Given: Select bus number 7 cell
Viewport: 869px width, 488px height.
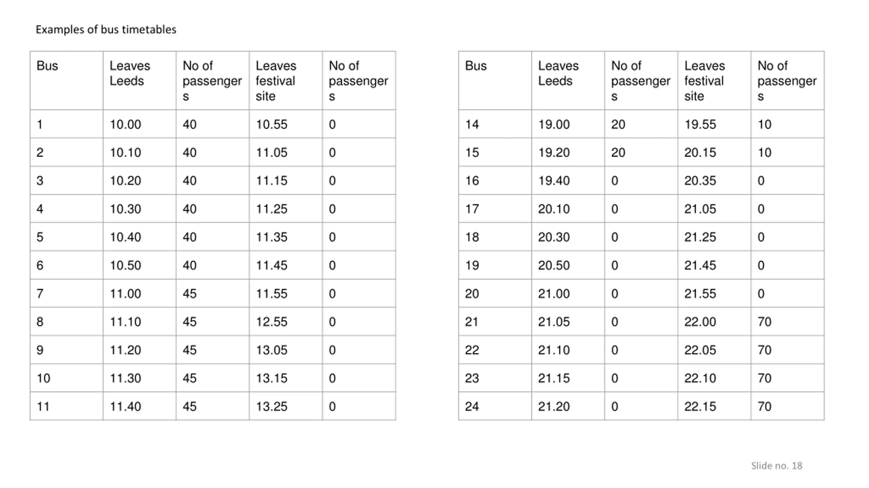Looking at the screenshot, I should pos(67,293).
